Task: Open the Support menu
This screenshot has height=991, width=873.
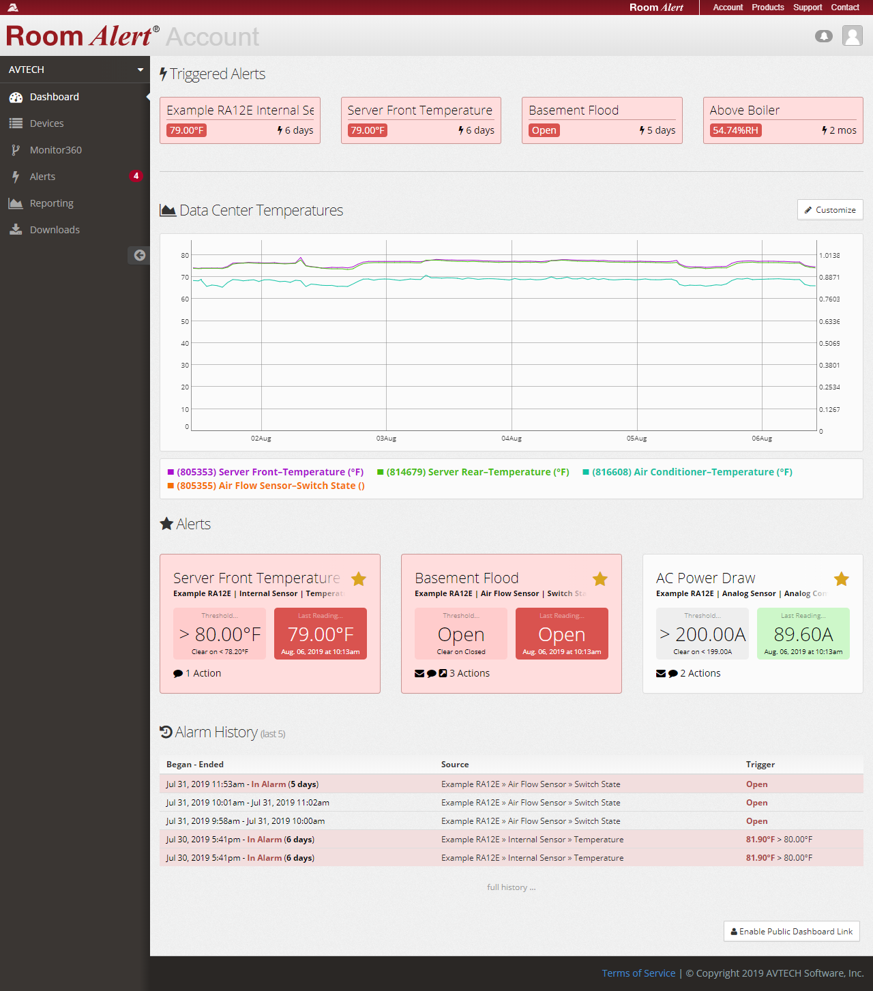Action: click(x=808, y=8)
